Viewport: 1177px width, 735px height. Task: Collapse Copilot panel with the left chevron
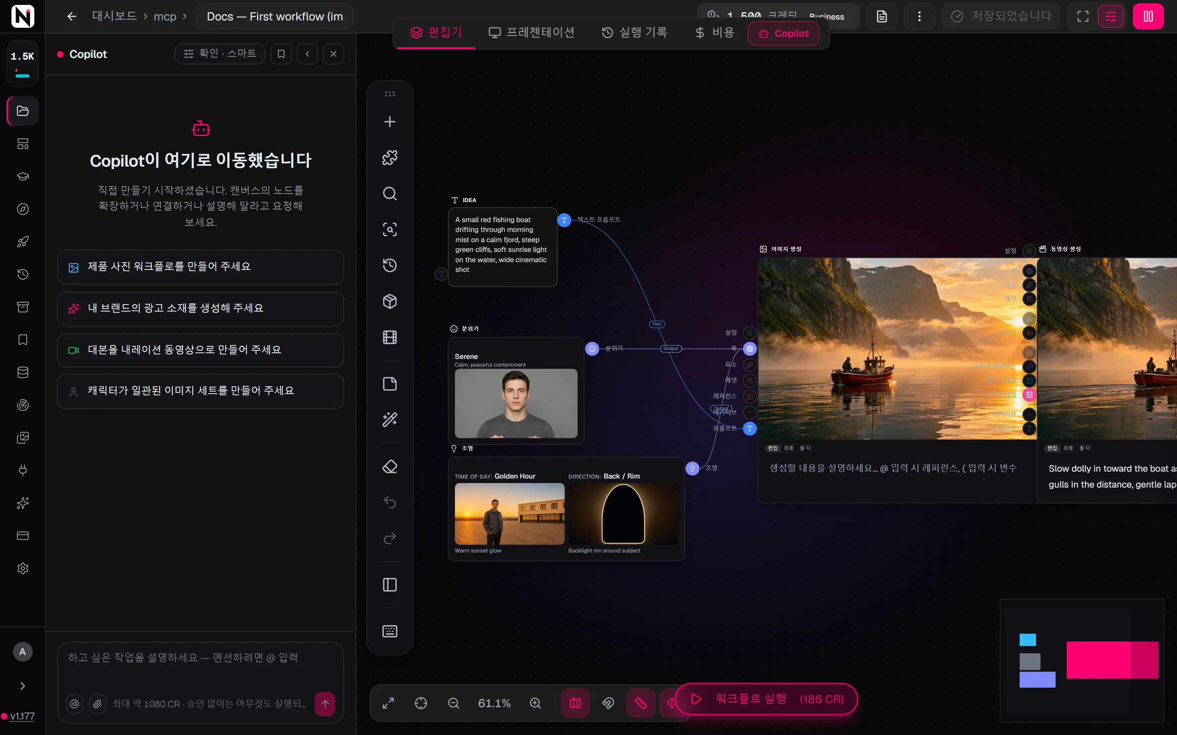pos(307,54)
